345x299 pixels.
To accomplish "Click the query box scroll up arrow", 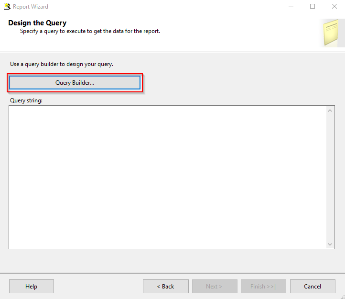I will coord(330,111).
